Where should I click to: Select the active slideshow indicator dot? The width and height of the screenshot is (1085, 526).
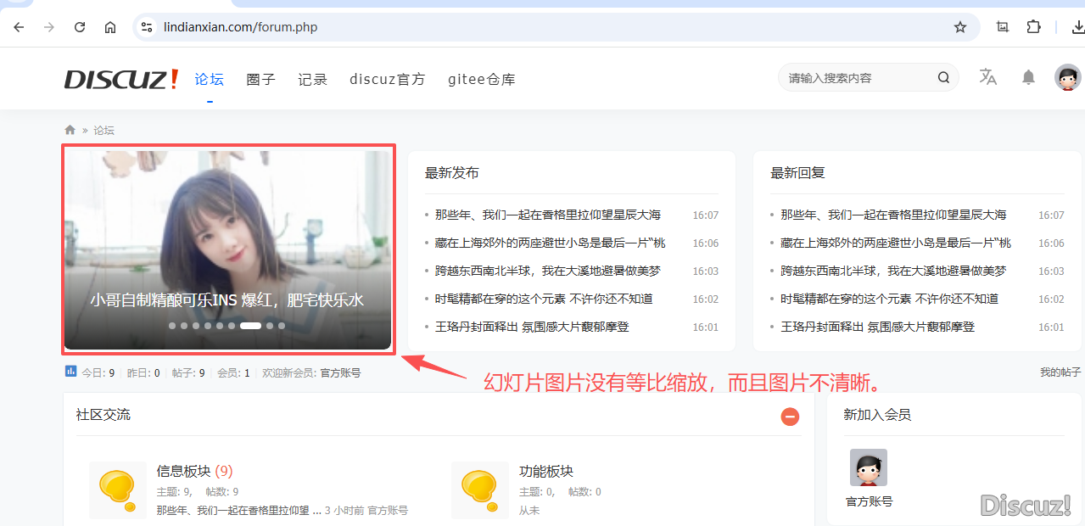pos(250,325)
